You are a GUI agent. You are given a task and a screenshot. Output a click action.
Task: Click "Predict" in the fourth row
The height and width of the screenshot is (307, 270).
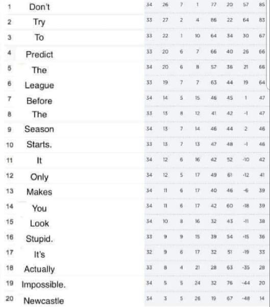pyautogui.click(x=39, y=54)
